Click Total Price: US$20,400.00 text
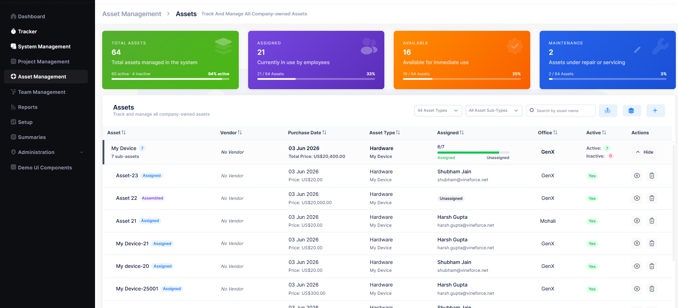The height and width of the screenshot is (308, 678). click(317, 157)
